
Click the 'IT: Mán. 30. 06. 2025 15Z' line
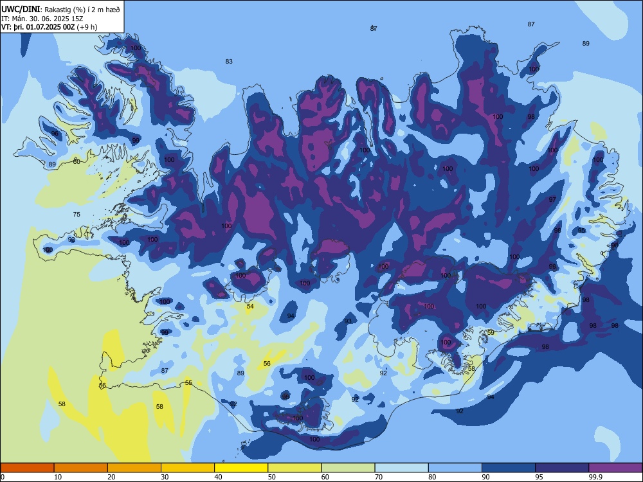coord(42,19)
